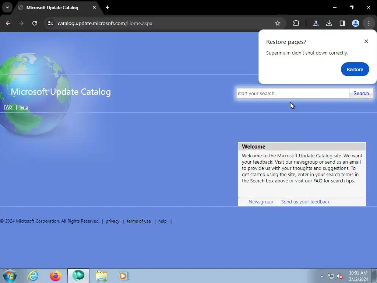
Task: Bookmark this page with the star icon
Action: pyautogui.click(x=278, y=23)
